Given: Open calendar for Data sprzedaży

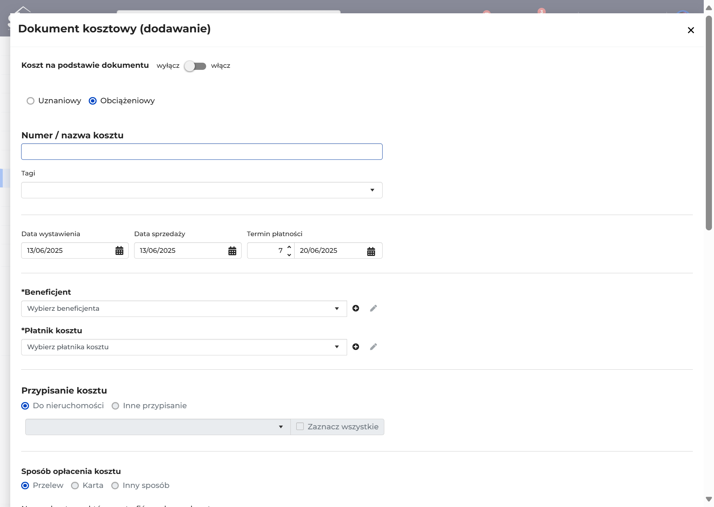Looking at the screenshot, I should tap(232, 251).
